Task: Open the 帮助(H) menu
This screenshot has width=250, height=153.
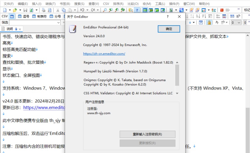Action: coord(204,4)
